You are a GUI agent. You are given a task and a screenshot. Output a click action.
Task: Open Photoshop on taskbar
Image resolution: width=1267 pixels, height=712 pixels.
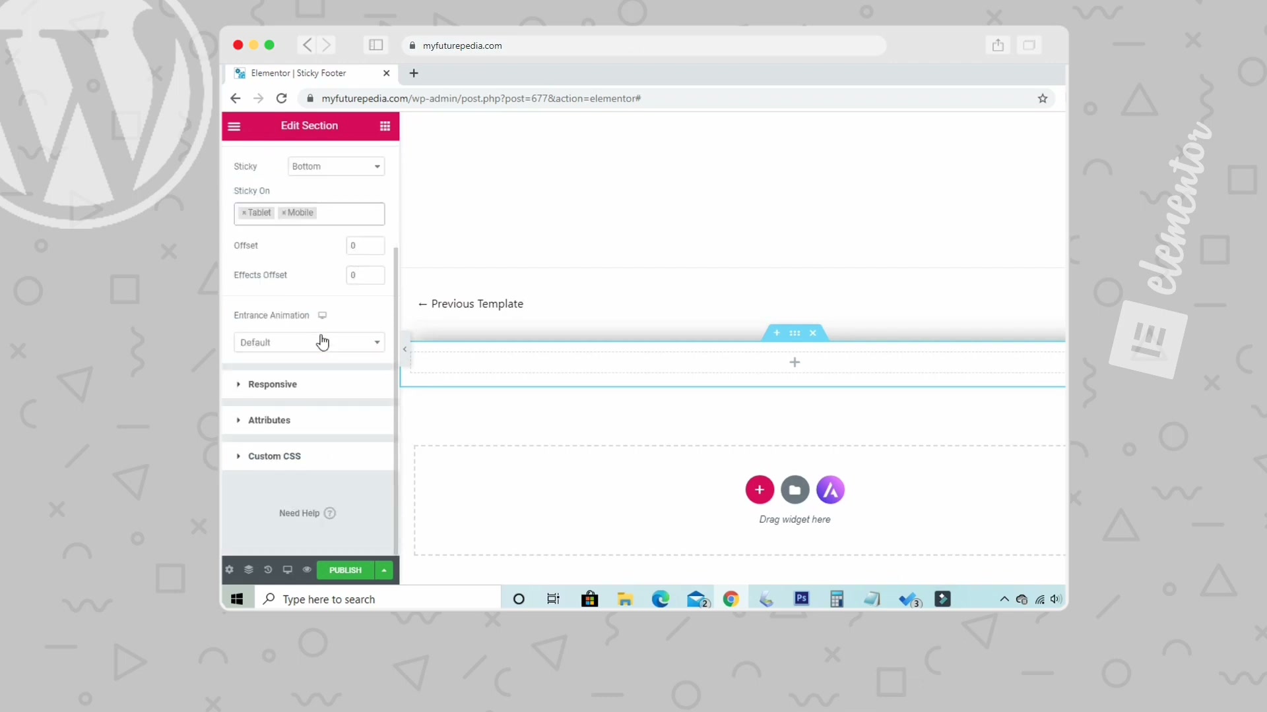802,599
